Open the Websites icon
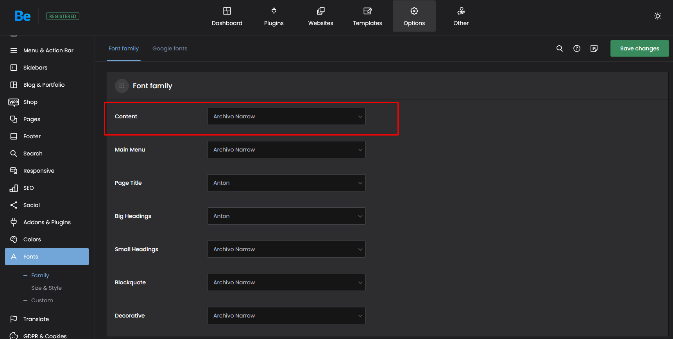673x339 pixels. tap(321, 11)
